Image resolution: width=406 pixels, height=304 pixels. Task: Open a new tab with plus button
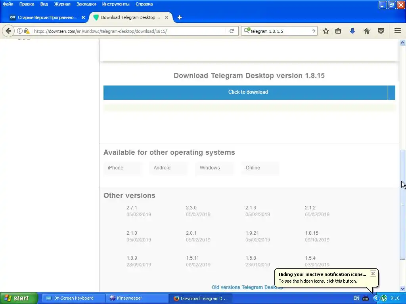click(180, 17)
